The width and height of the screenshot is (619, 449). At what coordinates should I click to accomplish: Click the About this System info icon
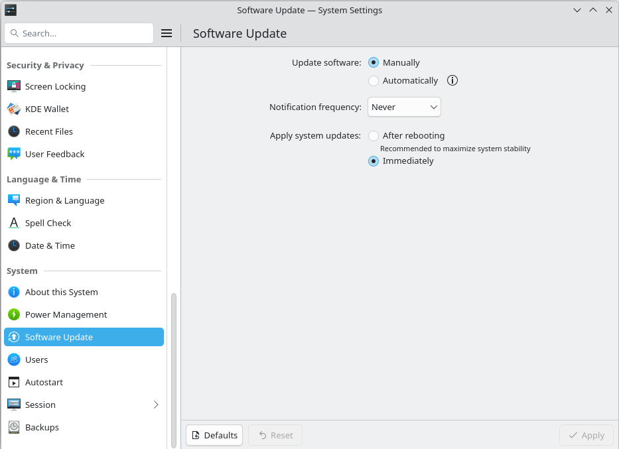[x=14, y=292]
